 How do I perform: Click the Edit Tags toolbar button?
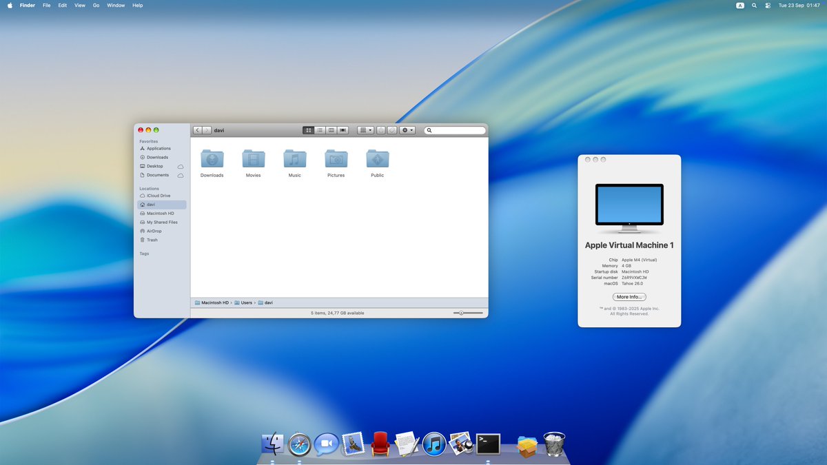pos(392,130)
